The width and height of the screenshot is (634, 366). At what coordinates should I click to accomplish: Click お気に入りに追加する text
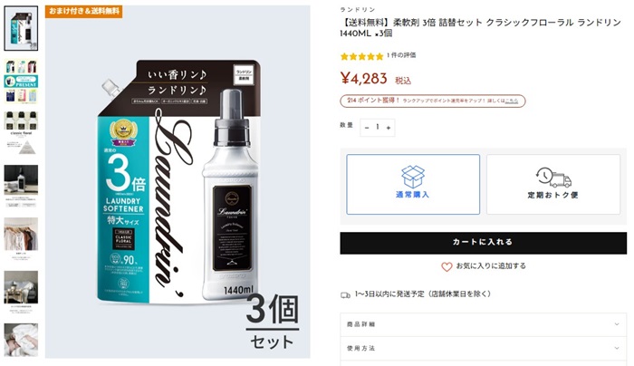pos(491,265)
